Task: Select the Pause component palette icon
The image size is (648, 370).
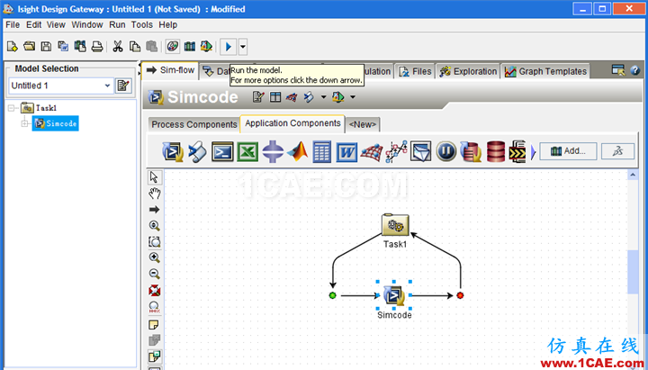Action: click(445, 151)
